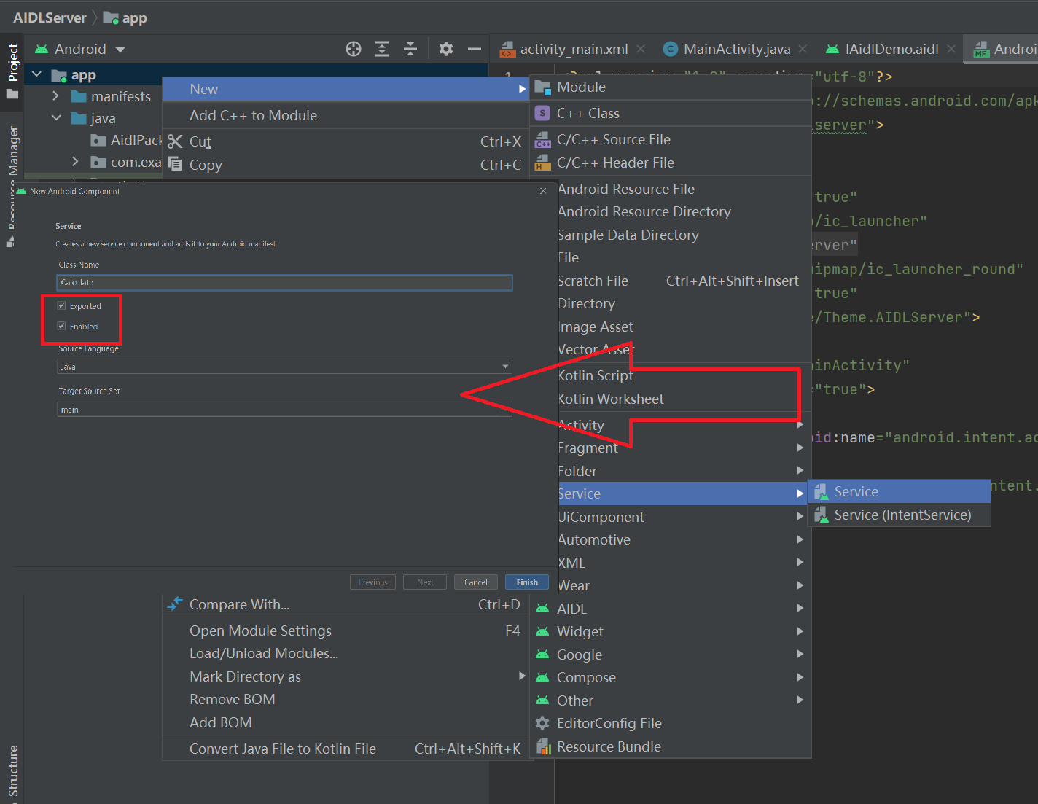Switch to the activity_main.xml tab
Viewport: 1038px width, 804px height.
point(574,49)
